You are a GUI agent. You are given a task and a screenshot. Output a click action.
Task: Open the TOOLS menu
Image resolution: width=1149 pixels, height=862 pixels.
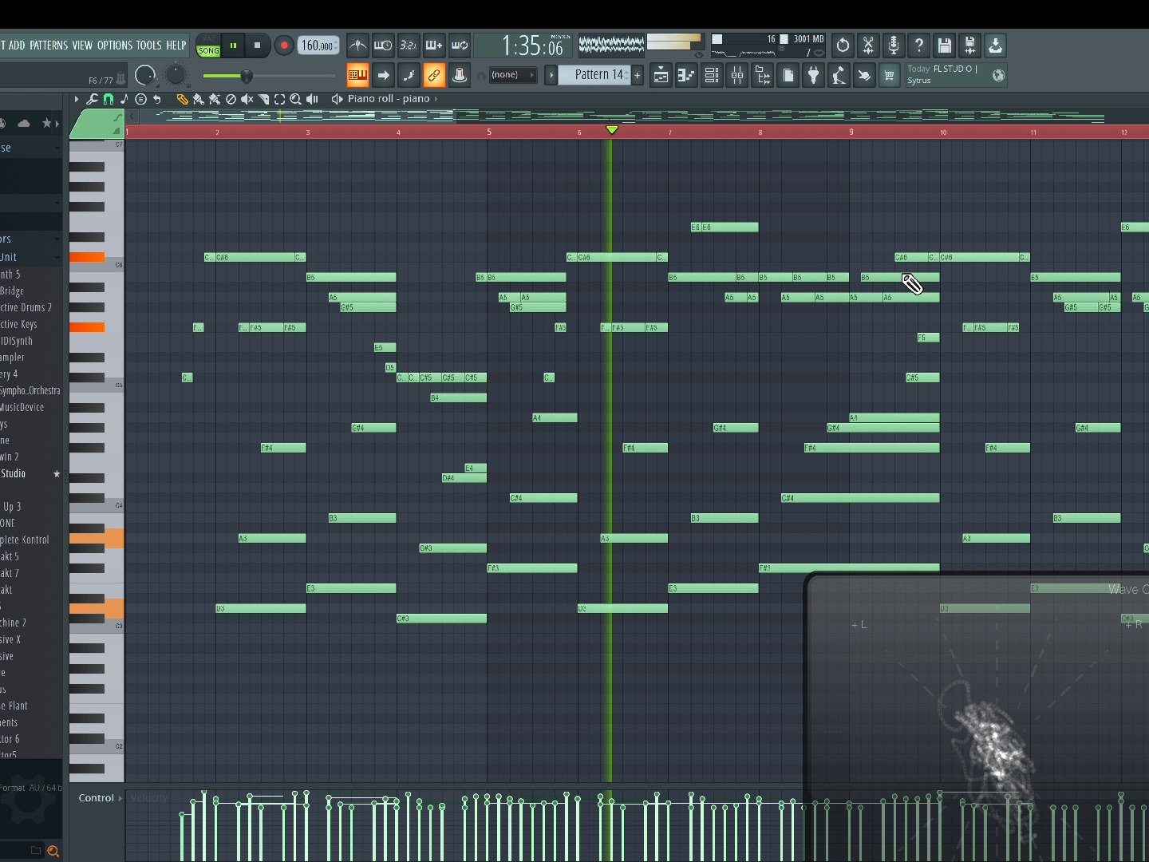click(x=149, y=45)
